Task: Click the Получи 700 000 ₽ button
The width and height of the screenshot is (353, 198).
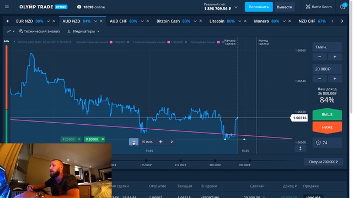Action: tap(324, 162)
